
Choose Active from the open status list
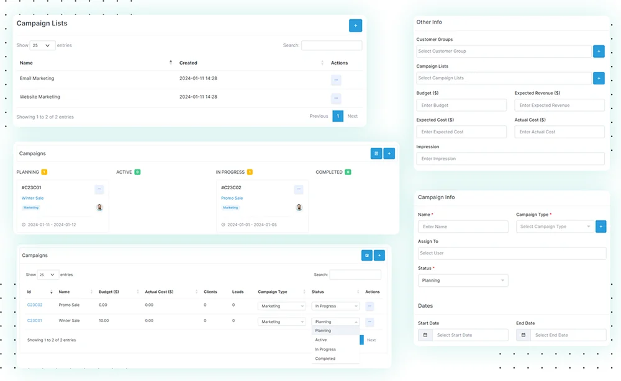tap(321, 340)
